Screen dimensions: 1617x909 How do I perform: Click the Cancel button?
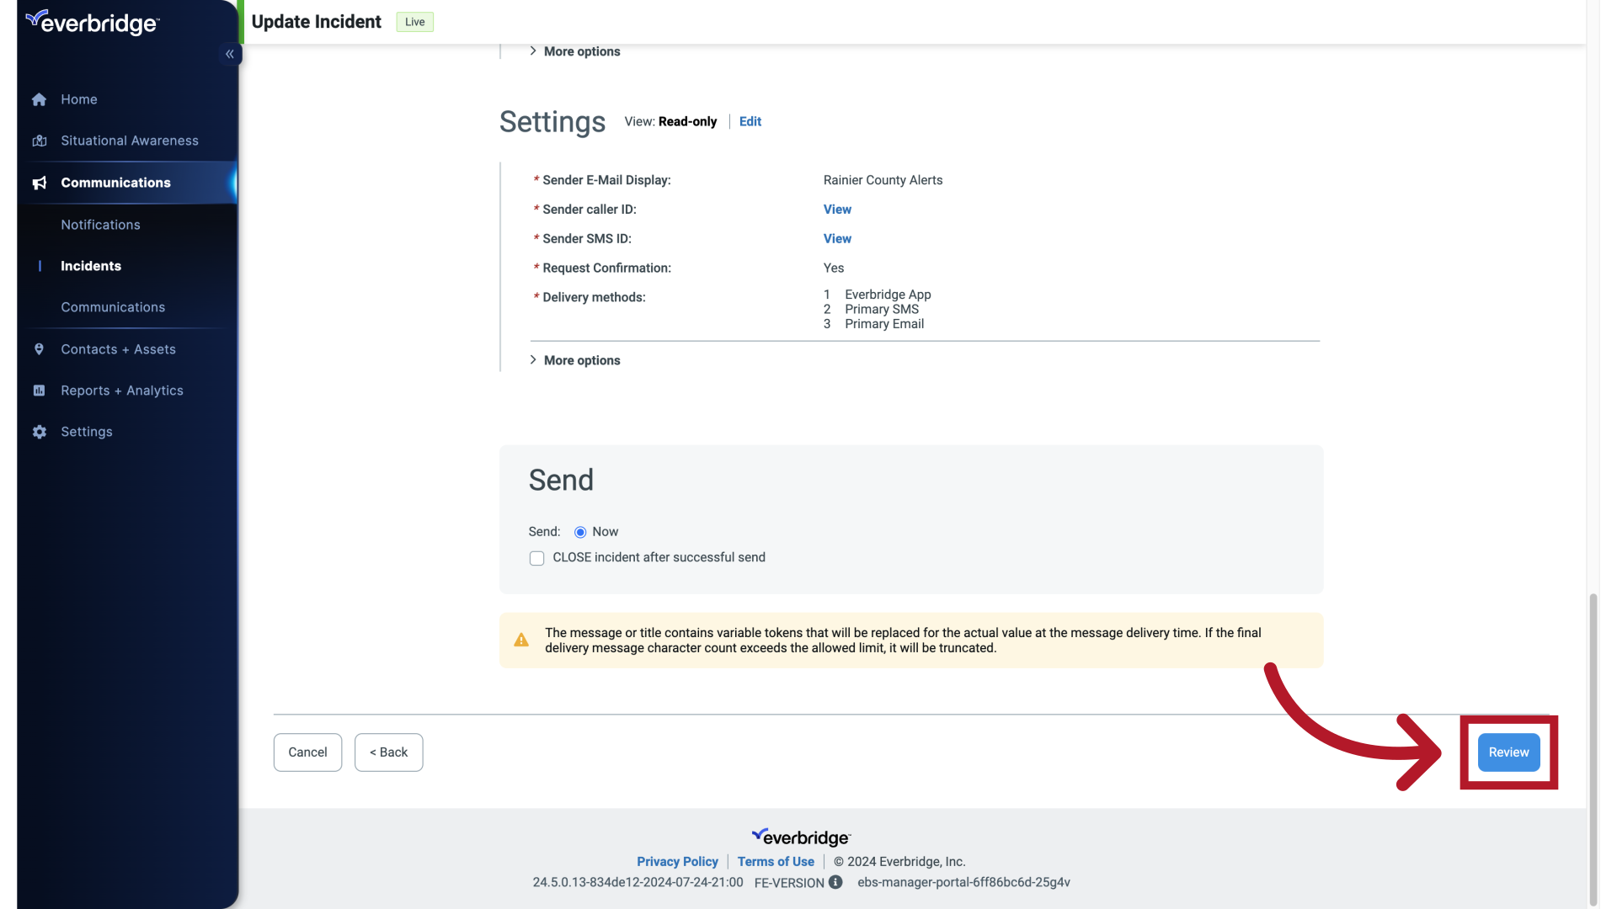[307, 752]
